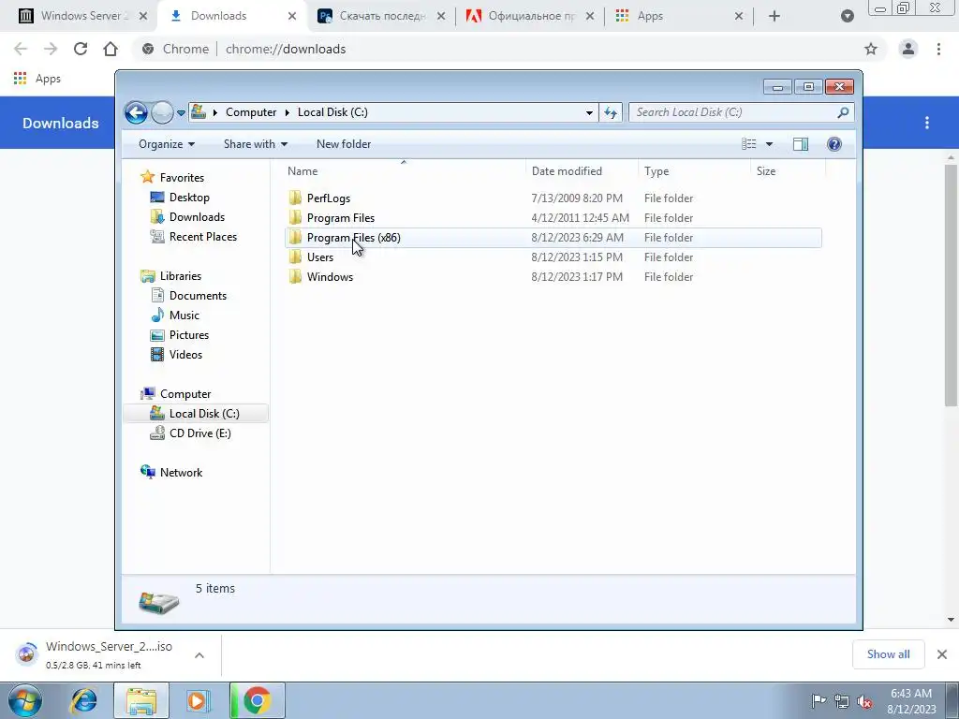Viewport: 959px width, 719px height.
Task: Select Local Disk (C:) in the navigation pane
Action: tap(196, 413)
